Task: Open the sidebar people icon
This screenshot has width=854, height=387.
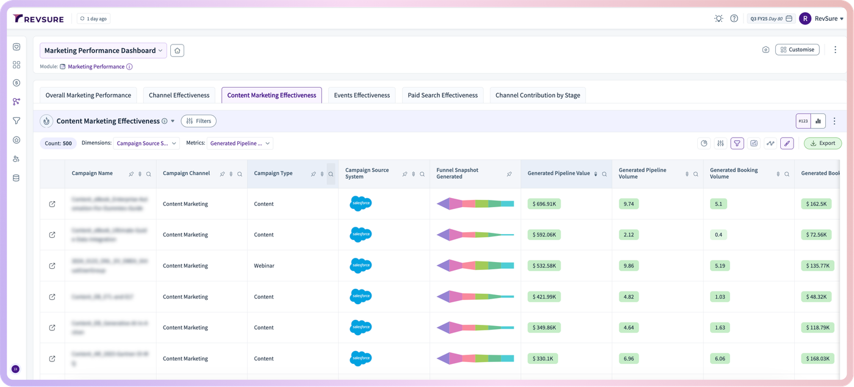Action: [x=16, y=159]
